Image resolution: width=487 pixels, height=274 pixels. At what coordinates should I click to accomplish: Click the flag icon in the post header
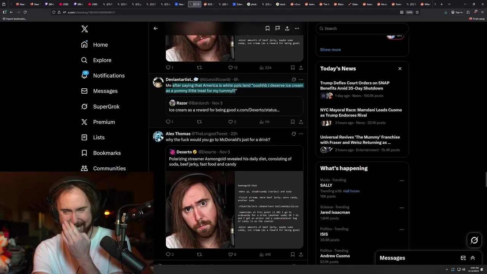click(277, 28)
